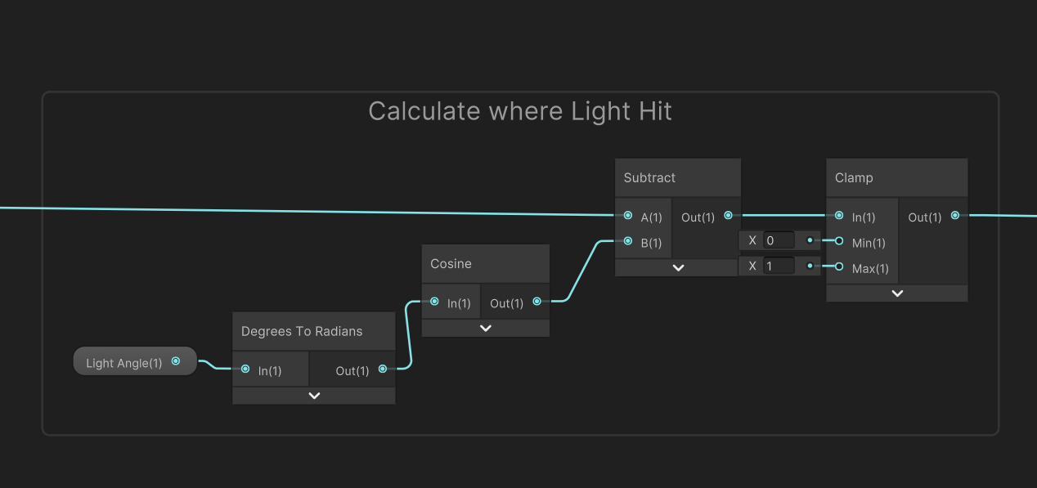Click the Subtract node B(1) input port
Viewport: 1037px width, 488px height.
(x=627, y=241)
